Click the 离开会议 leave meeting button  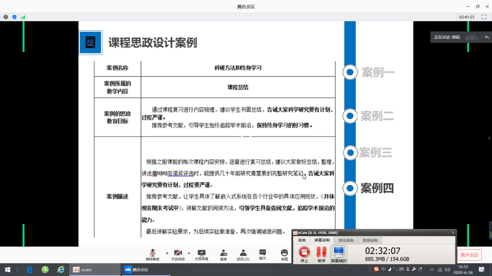pyautogui.click(x=469, y=255)
